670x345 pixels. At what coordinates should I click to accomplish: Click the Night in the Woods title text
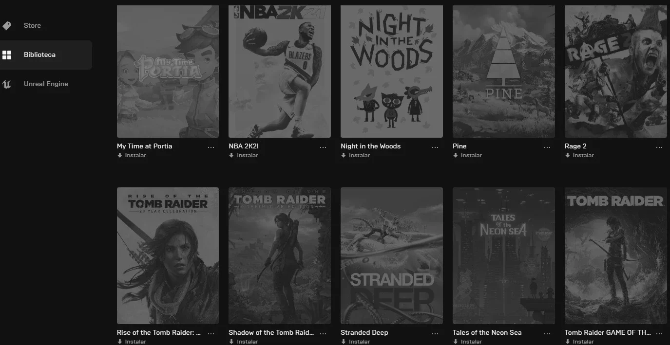[371, 146]
